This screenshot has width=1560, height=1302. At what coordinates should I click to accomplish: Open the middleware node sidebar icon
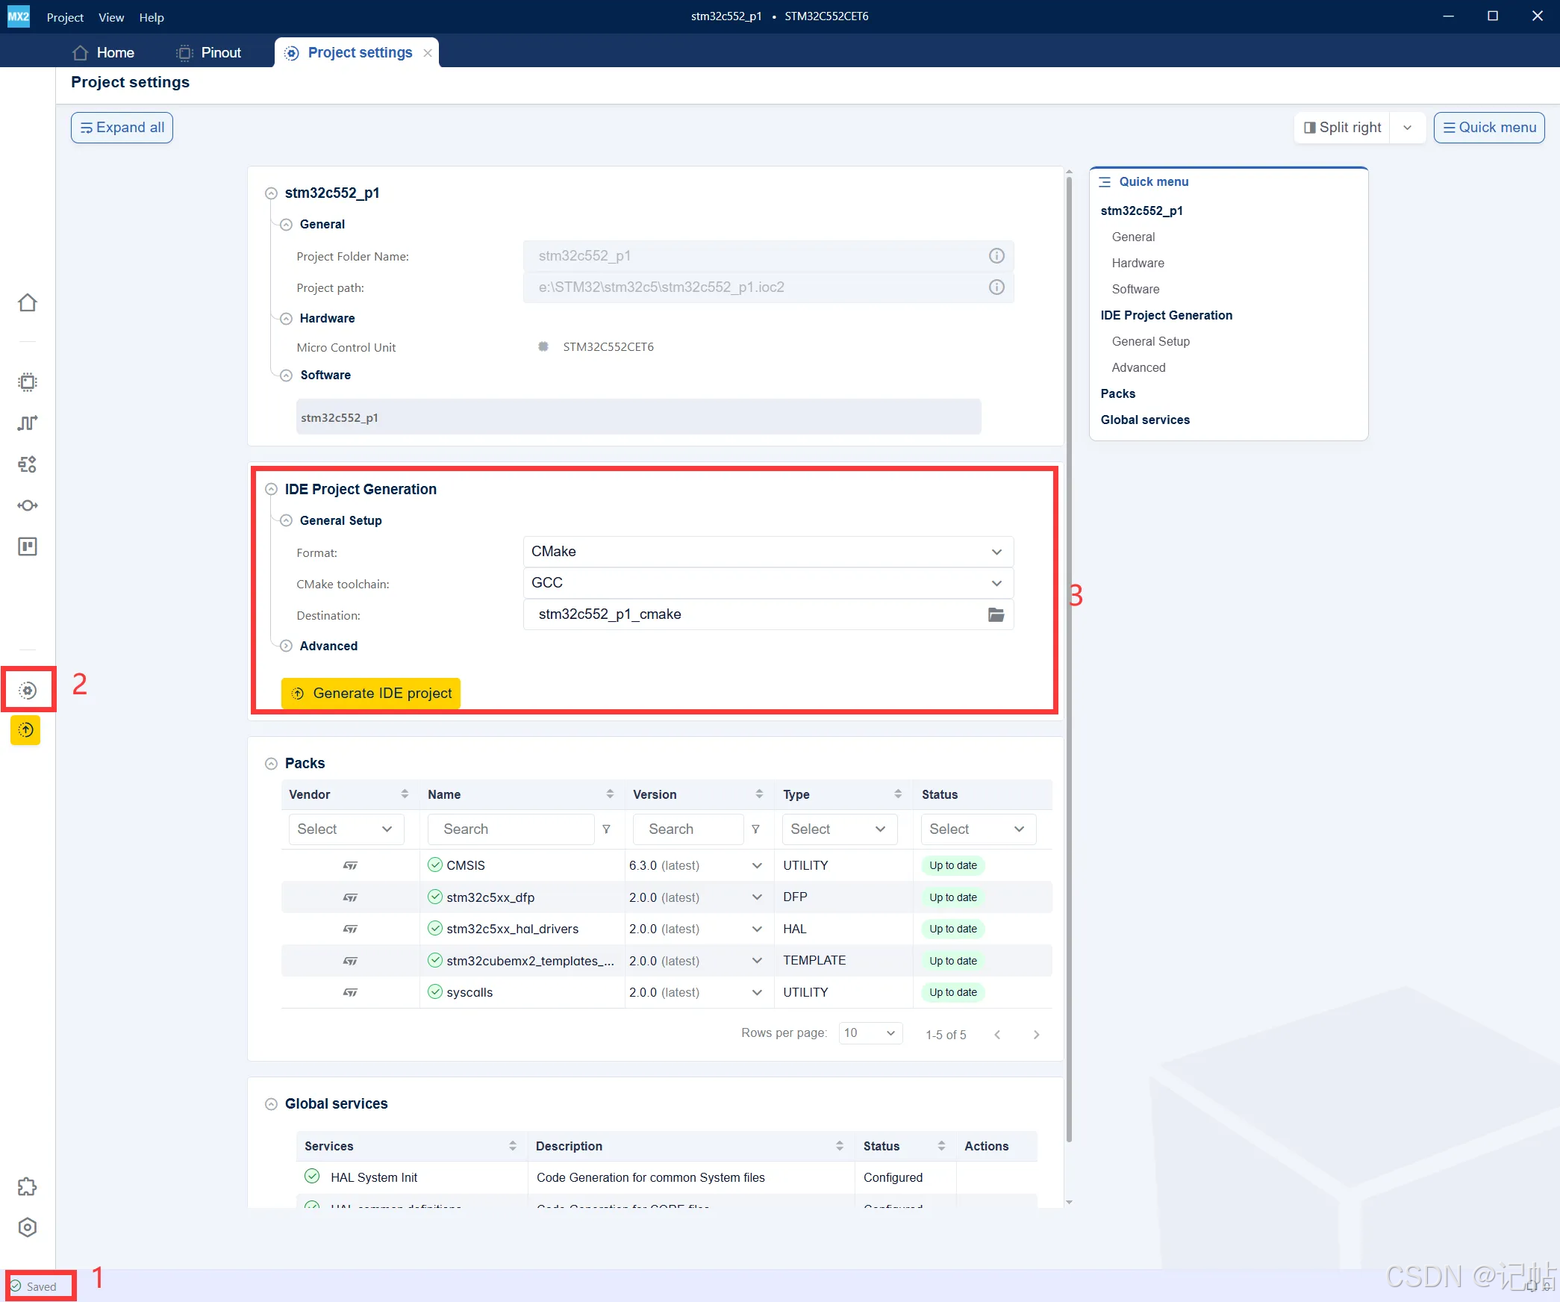(x=28, y=505)
